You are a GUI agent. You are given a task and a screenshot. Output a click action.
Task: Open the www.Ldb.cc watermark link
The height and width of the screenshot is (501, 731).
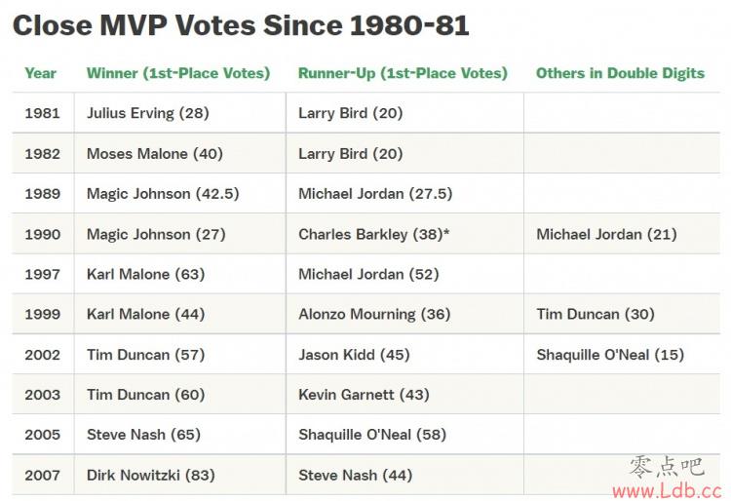pos(667,490)
